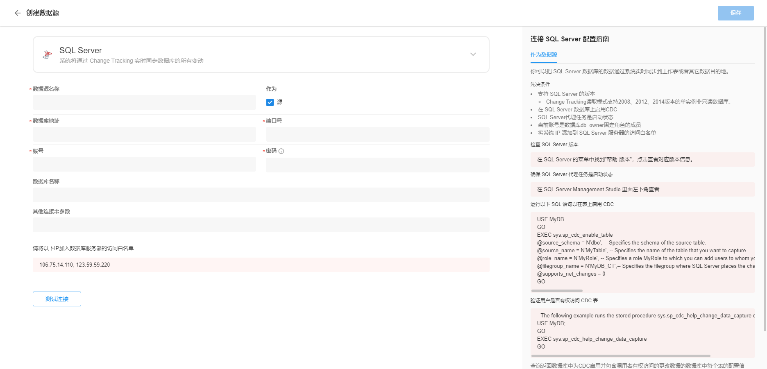Focus the 数据源名称 input field
Screen dimensions: 767x369
click(144, 102)
